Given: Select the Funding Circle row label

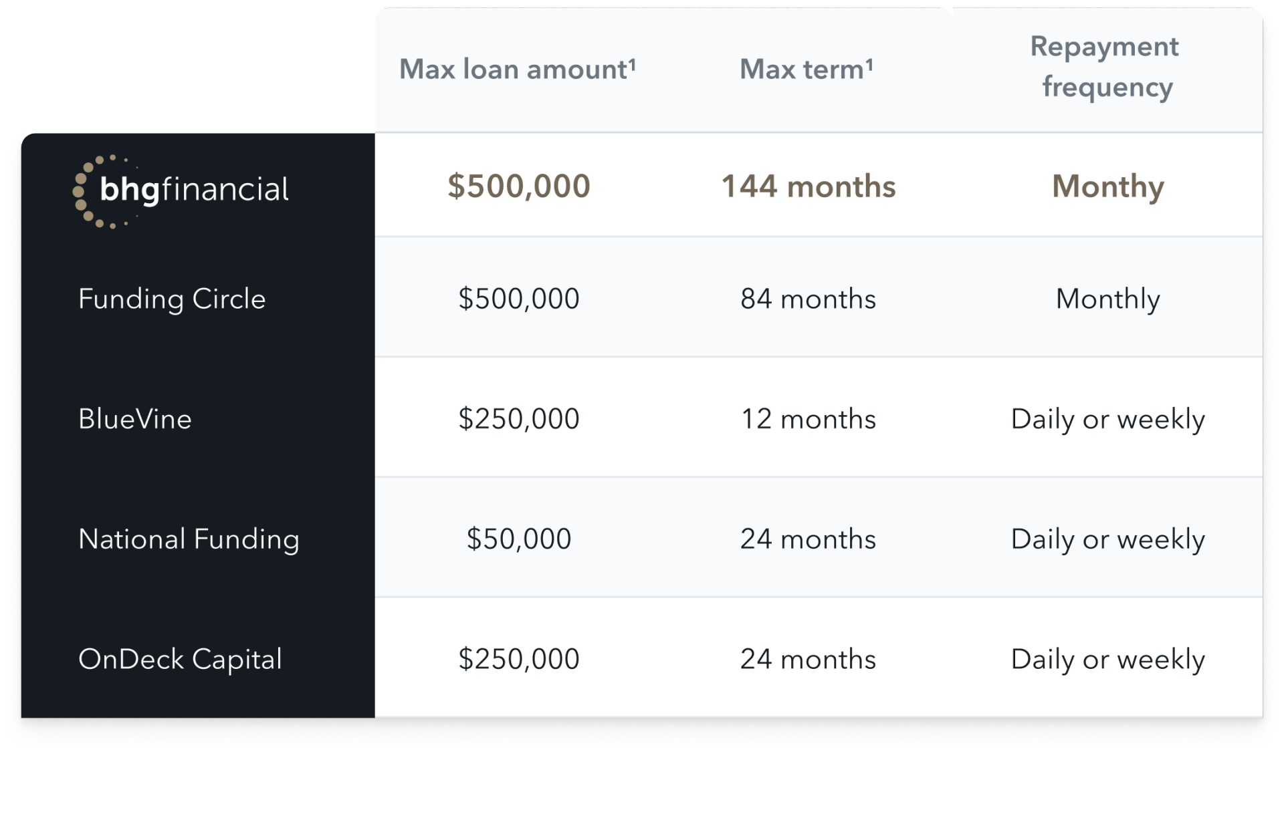Looking at the screenshot, I should click(172, 299).
